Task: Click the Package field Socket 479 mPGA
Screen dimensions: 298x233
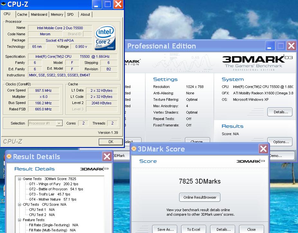Action: [x=60, y=40]
